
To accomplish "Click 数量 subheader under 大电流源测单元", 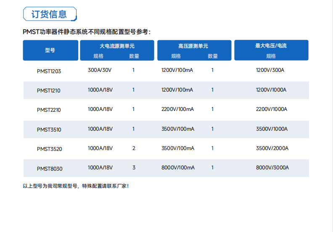I will click(x=134, y=56).
